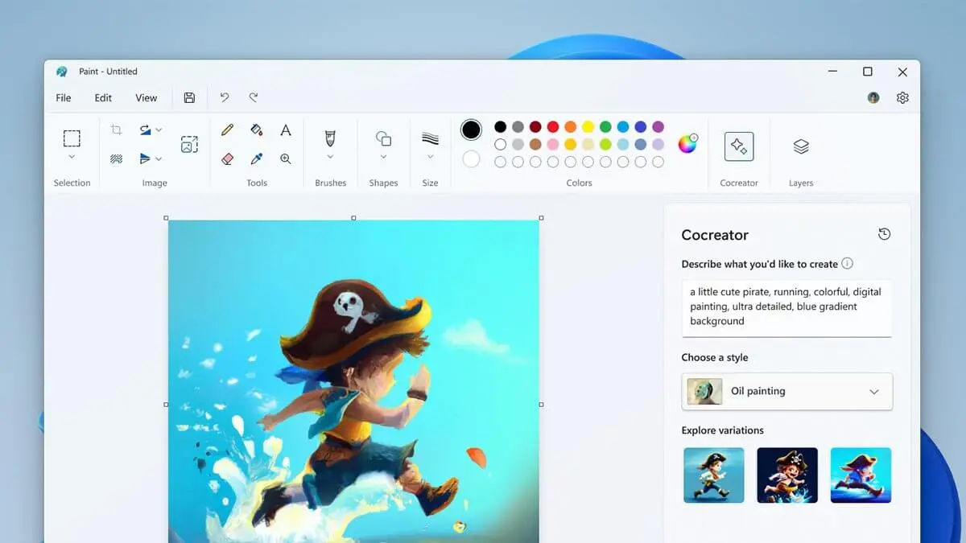The image size is (966, 543).
Task: Select the Crop tool
Action: point(116,129)
